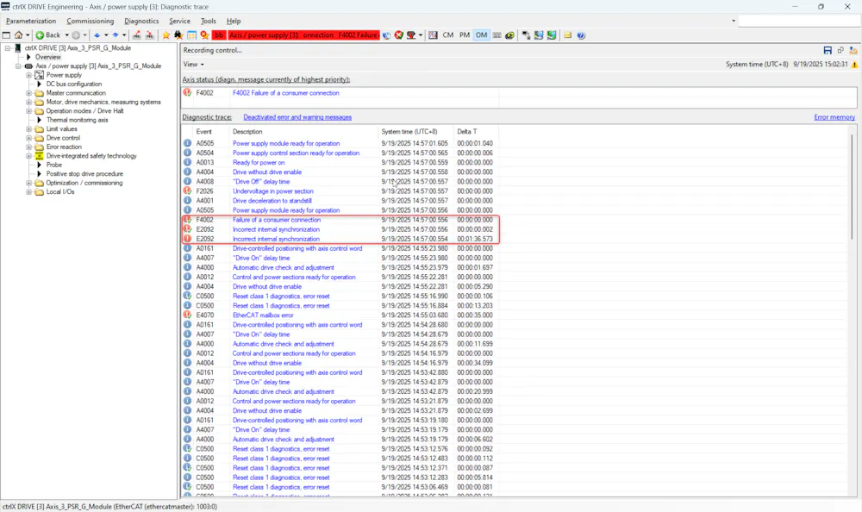Open the Tools menu
This screenshot has width=862, height=512.
coord(209,21)
